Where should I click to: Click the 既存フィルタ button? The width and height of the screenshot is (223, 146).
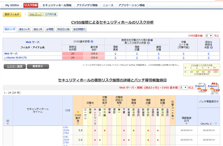[x=12, y=14]
